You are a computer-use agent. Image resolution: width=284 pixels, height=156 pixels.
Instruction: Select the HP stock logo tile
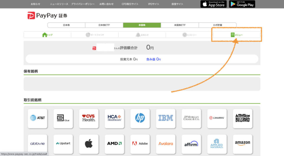(x=140, y=118)
